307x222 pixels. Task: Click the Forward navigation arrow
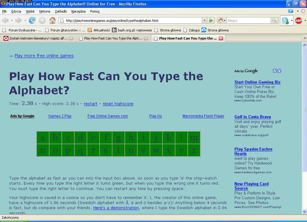(18, 20)
